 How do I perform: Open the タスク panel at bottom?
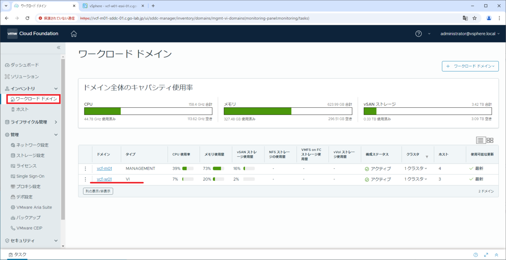pyautogui.click(x=18, y=255)
